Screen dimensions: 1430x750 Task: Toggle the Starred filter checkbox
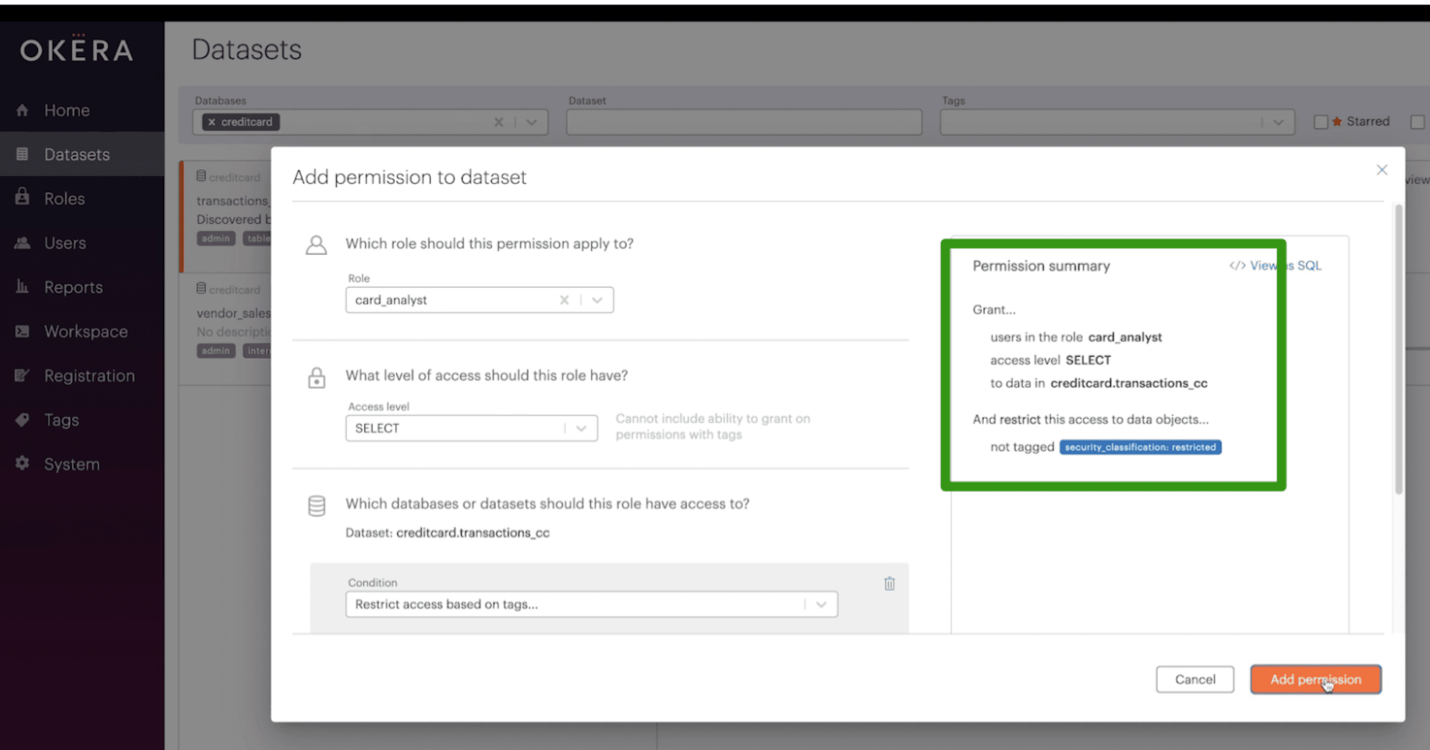1319,121
